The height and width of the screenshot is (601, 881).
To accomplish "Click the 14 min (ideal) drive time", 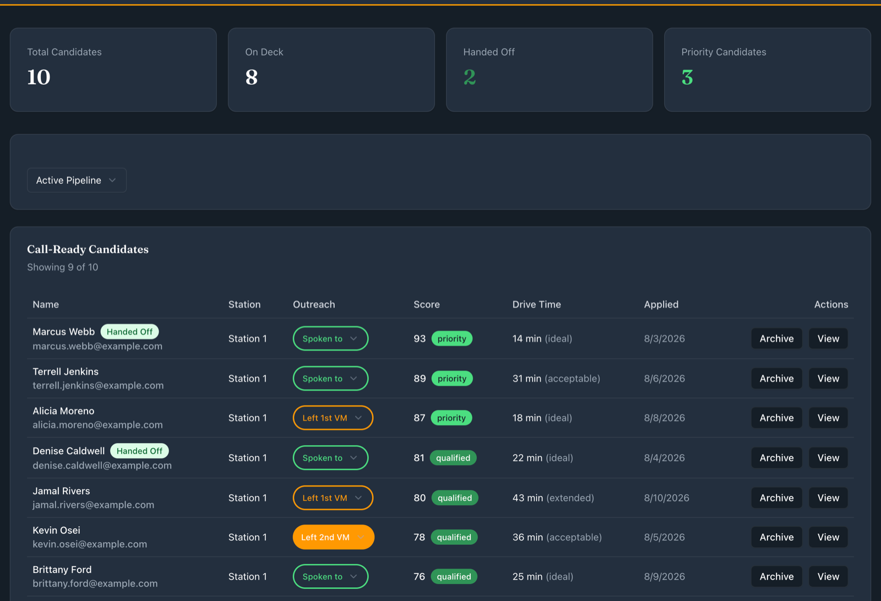I will point(542,338).
